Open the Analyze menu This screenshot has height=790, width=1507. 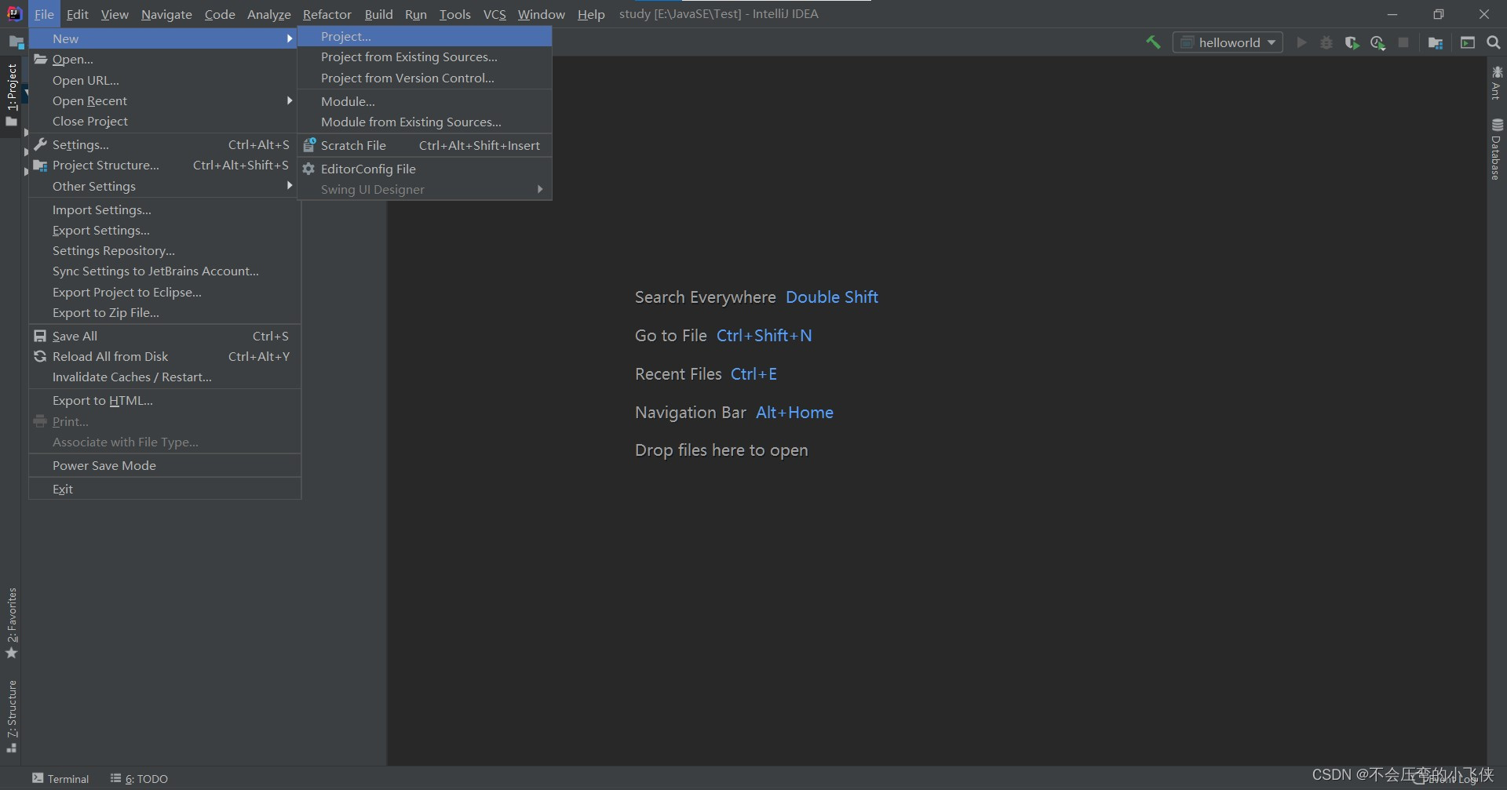point(269,14)
